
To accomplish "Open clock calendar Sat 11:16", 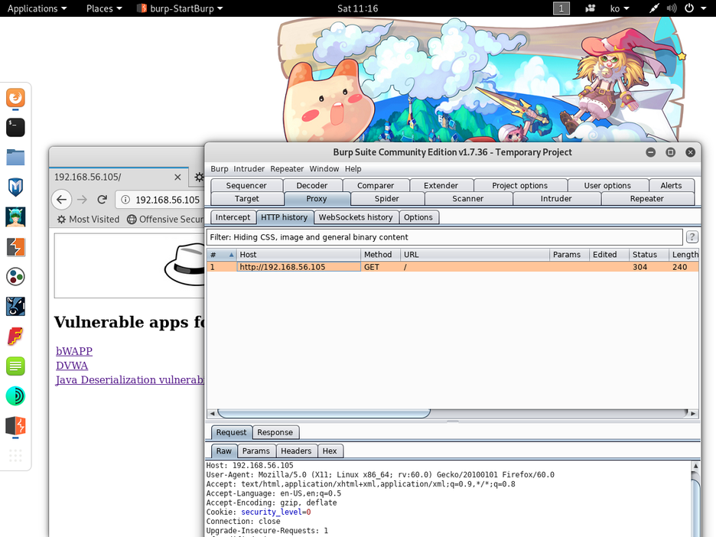I will [x=357, y=8].
